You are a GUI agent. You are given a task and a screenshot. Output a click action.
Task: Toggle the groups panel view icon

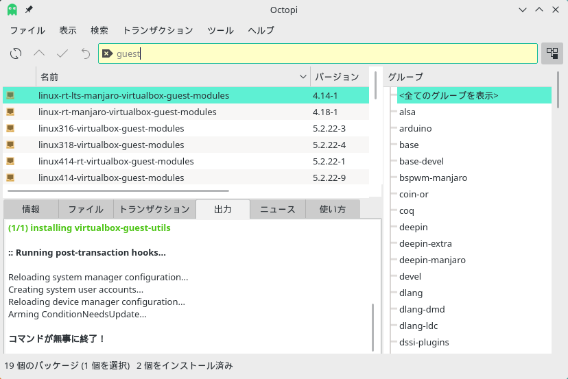click(x=552, y=53)
